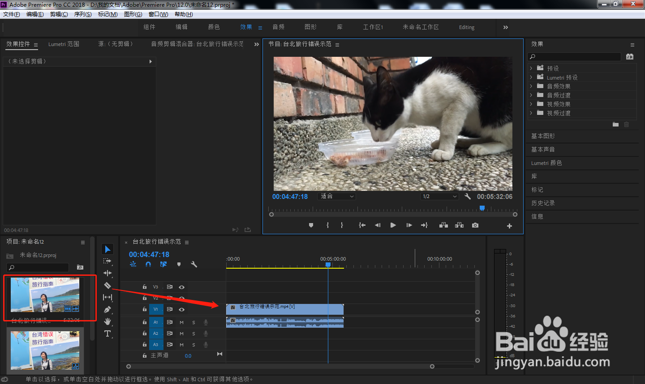
Task: Expand the 音频过渡 folder
Action: coord(531,95)
